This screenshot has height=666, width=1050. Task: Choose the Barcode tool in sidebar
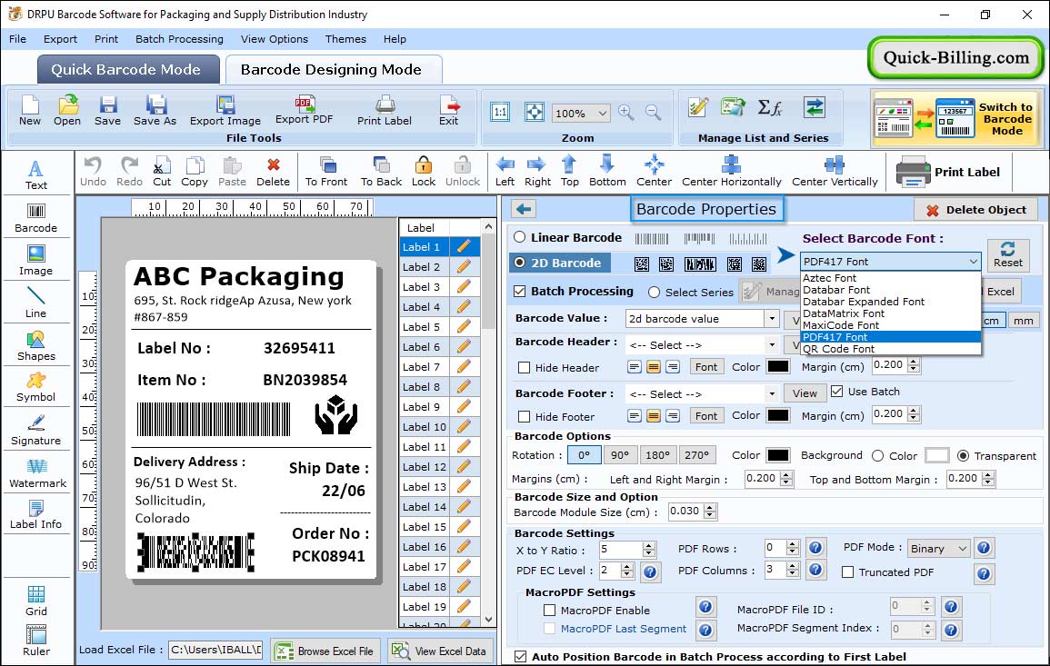click(36, 217)
